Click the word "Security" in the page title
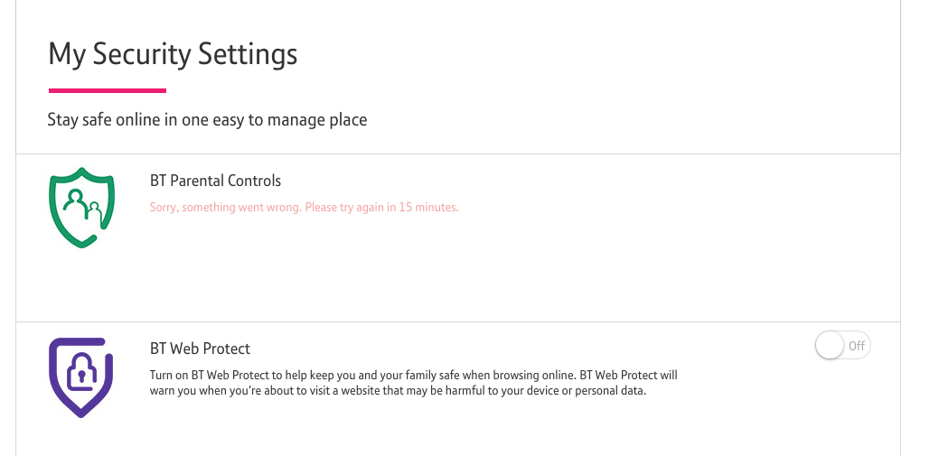The height and width of the screenshot is (456, 939). click(143, 54)
